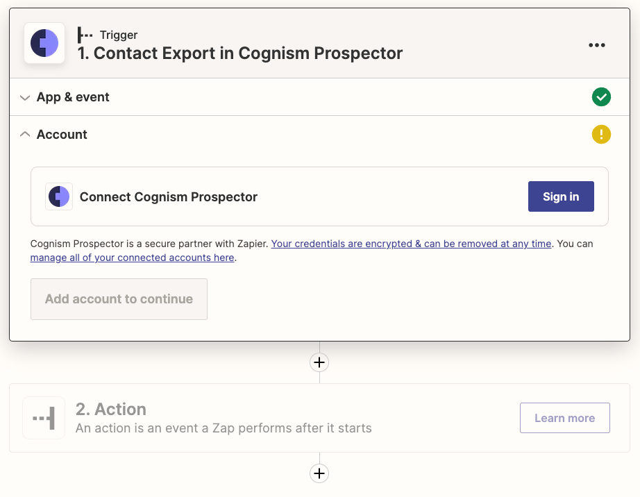The image size is (640, 497).
Task: Open the App & event section label
Action: pyautogui.click(x=73, y=97)
